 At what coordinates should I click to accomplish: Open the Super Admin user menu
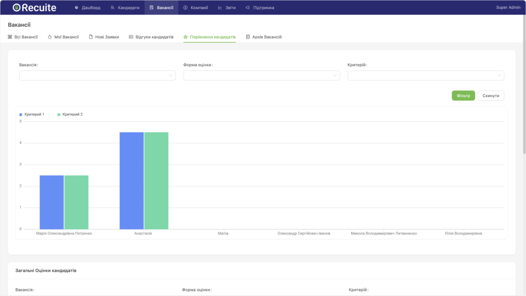pos(508,8)
